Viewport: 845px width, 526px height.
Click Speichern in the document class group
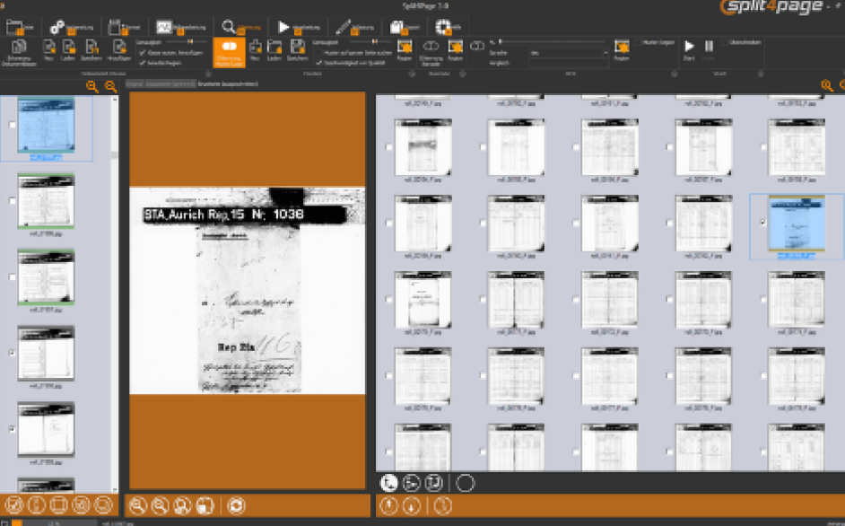click(x=91, y=49)
